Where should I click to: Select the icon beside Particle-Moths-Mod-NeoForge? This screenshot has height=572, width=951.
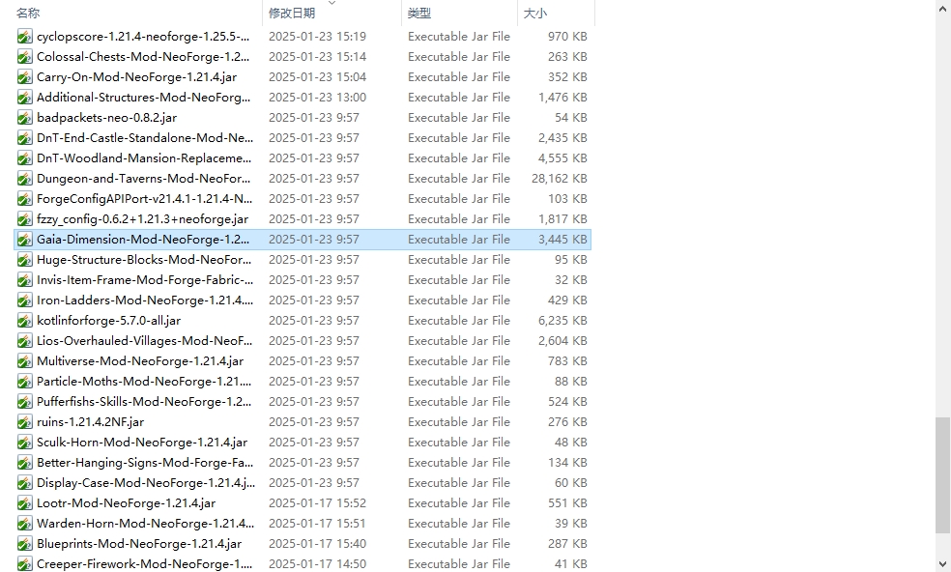coord(24,382)
